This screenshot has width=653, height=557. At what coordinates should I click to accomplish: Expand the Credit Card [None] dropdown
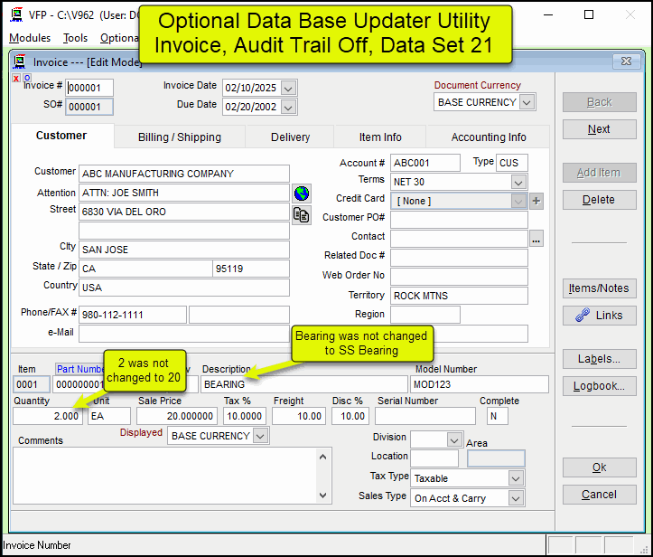518,202
